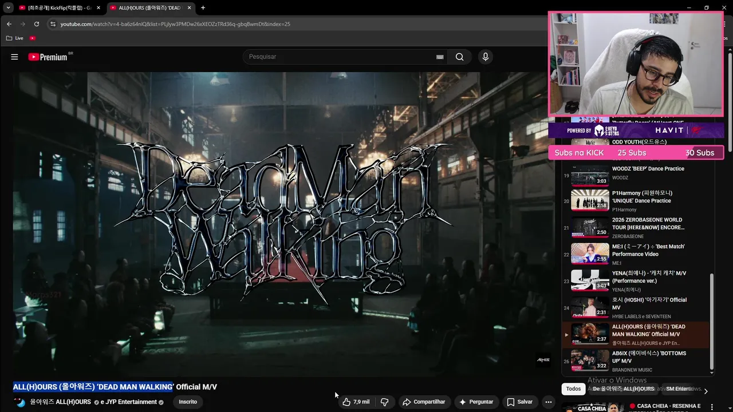Screen dimensions: 733x412
Task: Open ALL(H)OURS channel avatar
Action: point(21,402)
